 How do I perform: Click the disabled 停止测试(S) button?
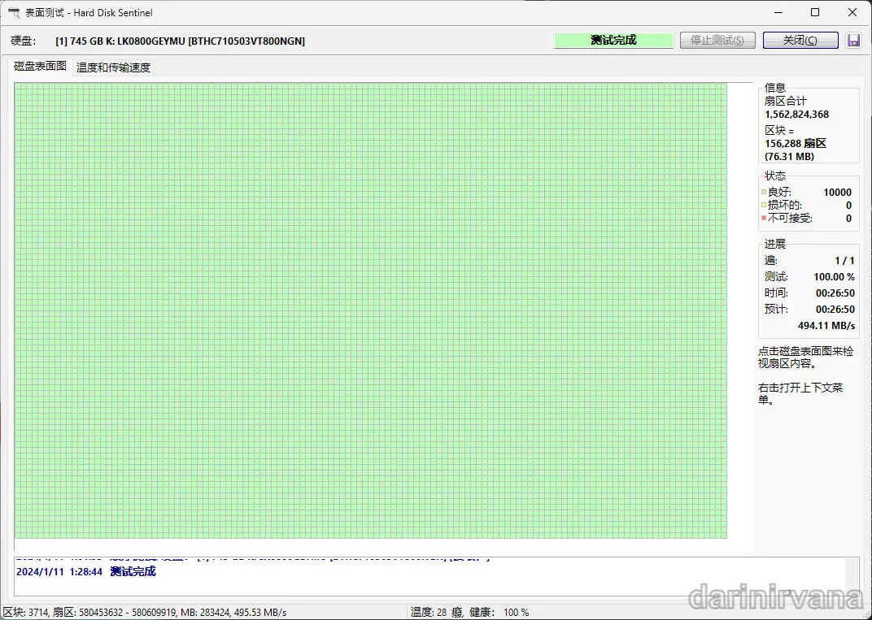(717, 40)
